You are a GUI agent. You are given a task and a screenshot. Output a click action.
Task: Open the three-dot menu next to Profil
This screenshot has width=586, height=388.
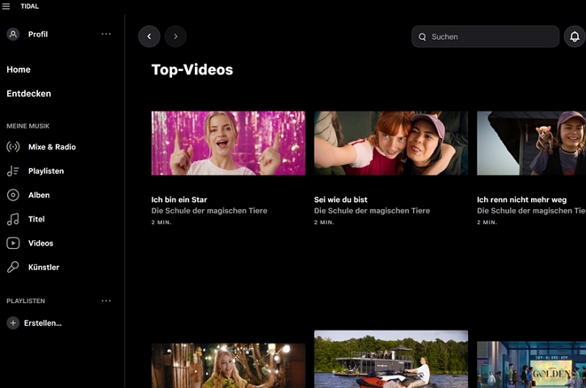(x=106, y=34)
